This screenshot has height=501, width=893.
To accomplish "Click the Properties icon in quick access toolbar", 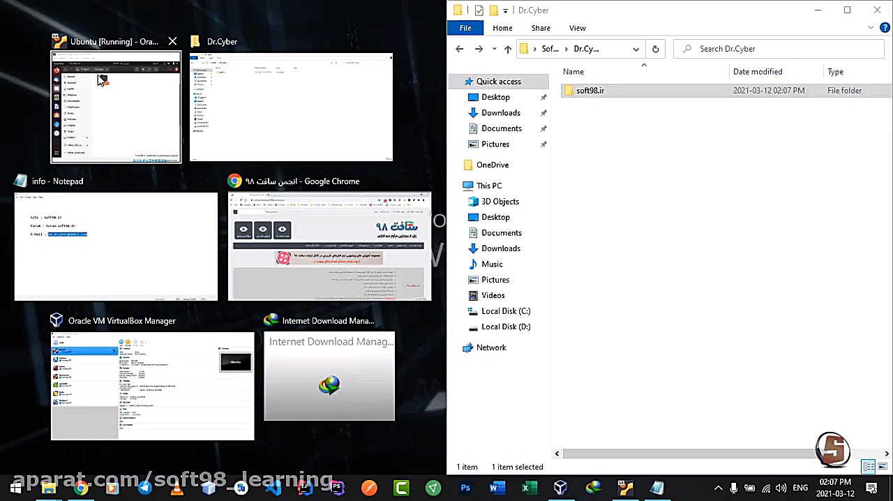I will [479, 10].
